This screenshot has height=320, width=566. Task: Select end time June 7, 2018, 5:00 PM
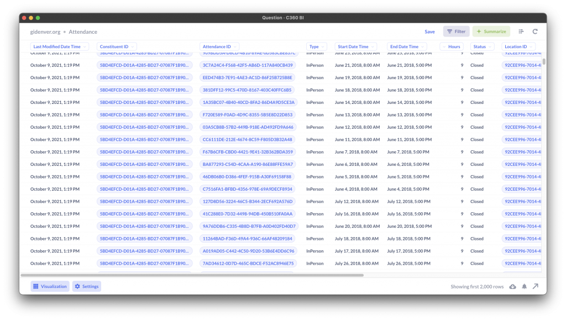pos(408,152)
